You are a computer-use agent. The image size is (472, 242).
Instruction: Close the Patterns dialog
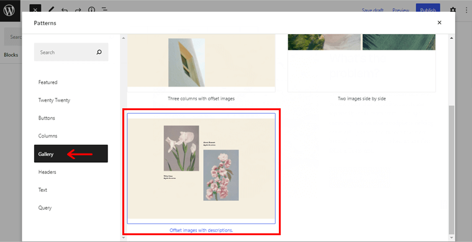pyautogui.click(x=439, y=22)
